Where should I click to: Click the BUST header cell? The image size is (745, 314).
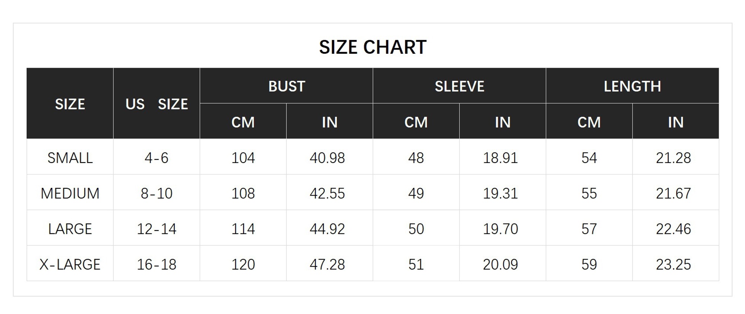286,86
